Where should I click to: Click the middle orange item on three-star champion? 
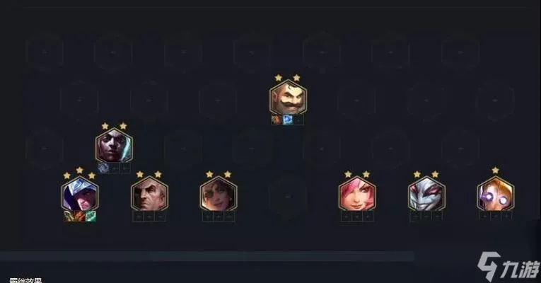point(80,216)
